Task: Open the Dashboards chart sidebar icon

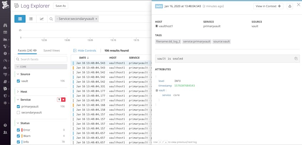Action: tap(5, 39)
